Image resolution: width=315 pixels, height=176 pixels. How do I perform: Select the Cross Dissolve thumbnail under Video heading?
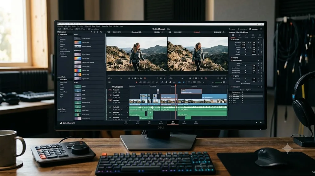coord(78,38)
